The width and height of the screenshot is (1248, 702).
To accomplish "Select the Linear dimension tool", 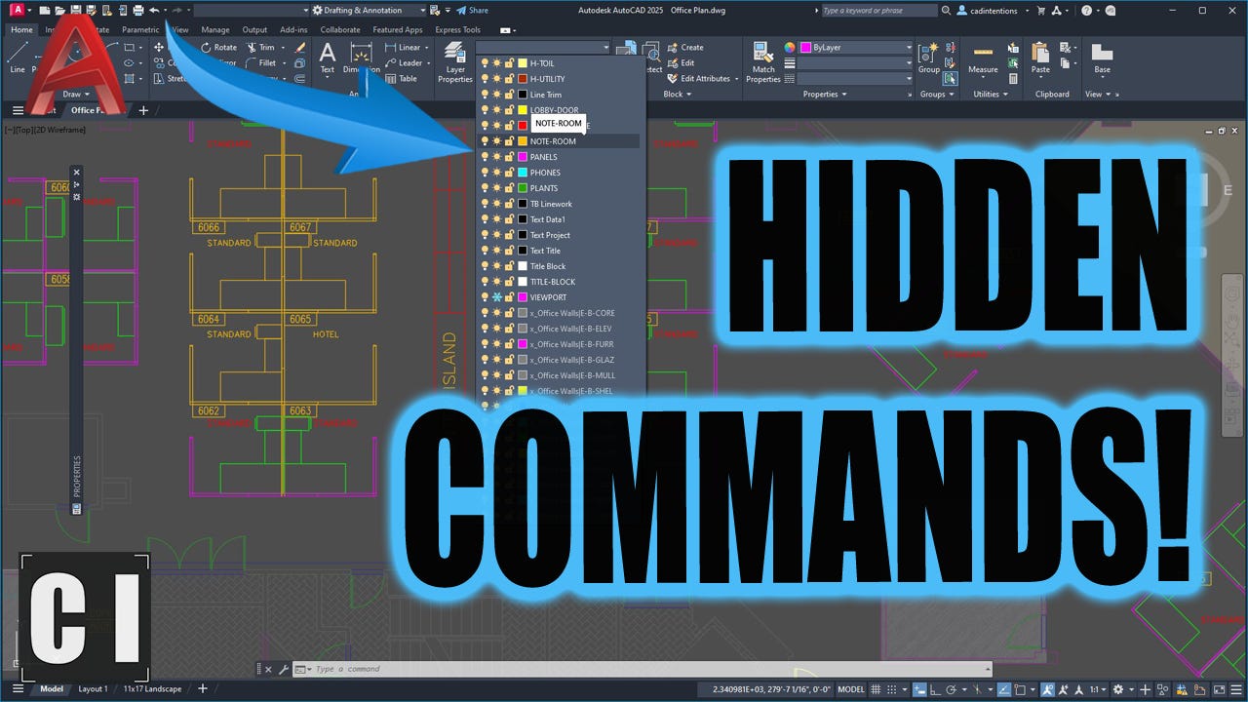I will click(403, 47).
